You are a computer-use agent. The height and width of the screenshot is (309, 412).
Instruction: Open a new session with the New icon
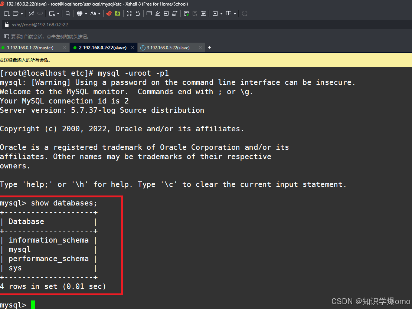pos(6,13)
